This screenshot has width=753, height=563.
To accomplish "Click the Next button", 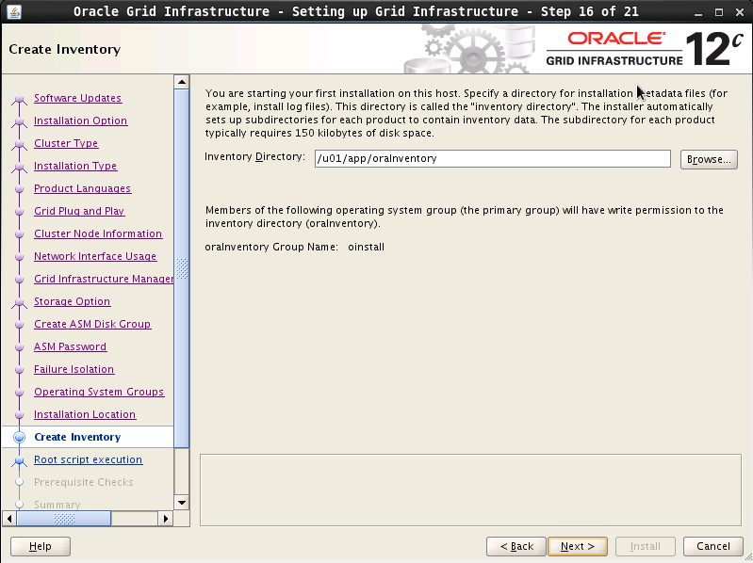I will pos(577,546).
